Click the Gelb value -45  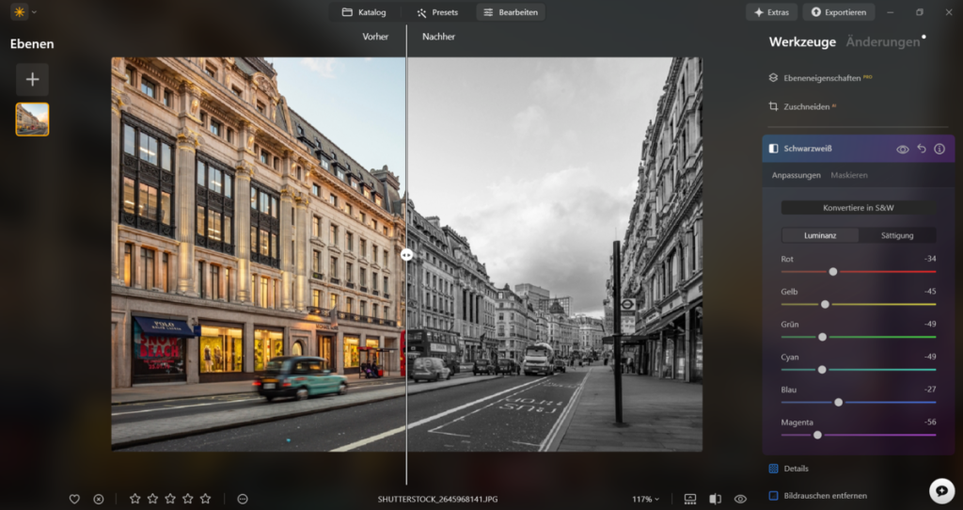click(930, 292)
